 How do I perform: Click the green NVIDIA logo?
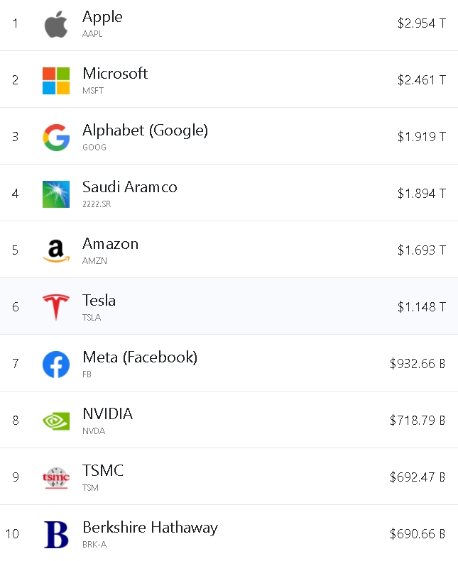[x=56, y=421]
